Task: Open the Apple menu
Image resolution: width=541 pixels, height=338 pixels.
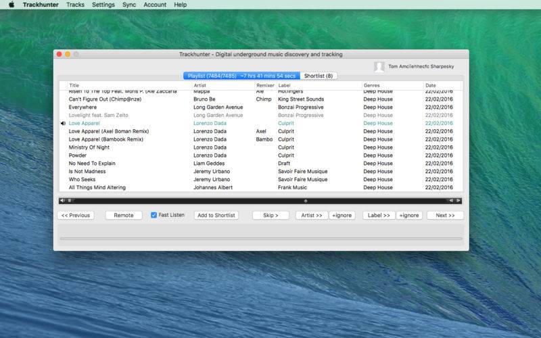Action: click(11, 5)
